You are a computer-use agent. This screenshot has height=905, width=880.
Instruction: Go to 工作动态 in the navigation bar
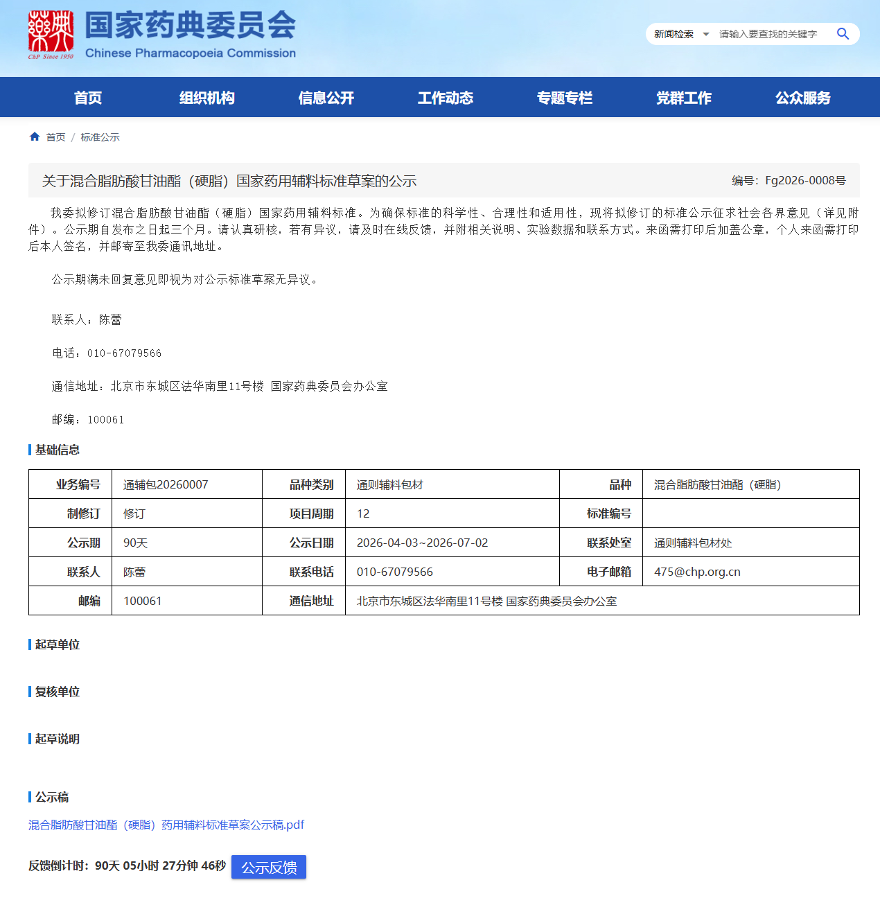pos(446,98)
